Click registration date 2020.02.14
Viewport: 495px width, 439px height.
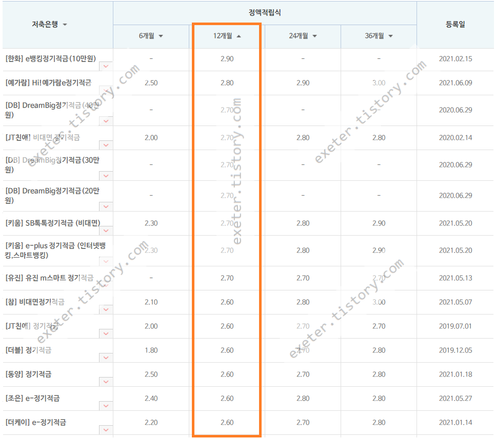(455, 138)
